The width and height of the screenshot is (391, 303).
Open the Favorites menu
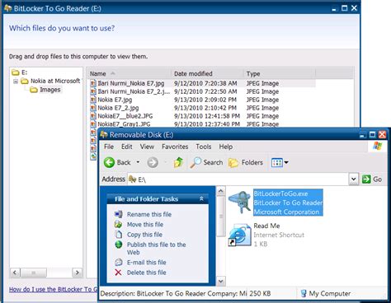(175, 147)
